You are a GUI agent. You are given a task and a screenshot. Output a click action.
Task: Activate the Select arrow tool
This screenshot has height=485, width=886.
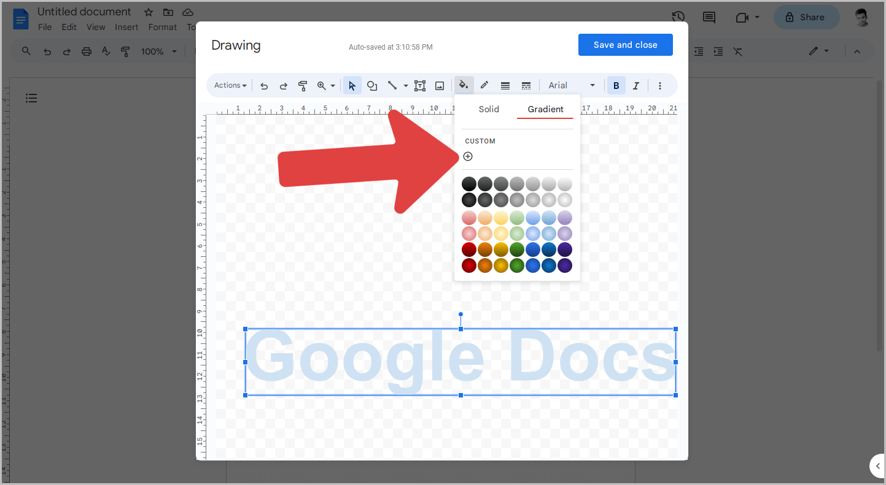tap(352, 86)
